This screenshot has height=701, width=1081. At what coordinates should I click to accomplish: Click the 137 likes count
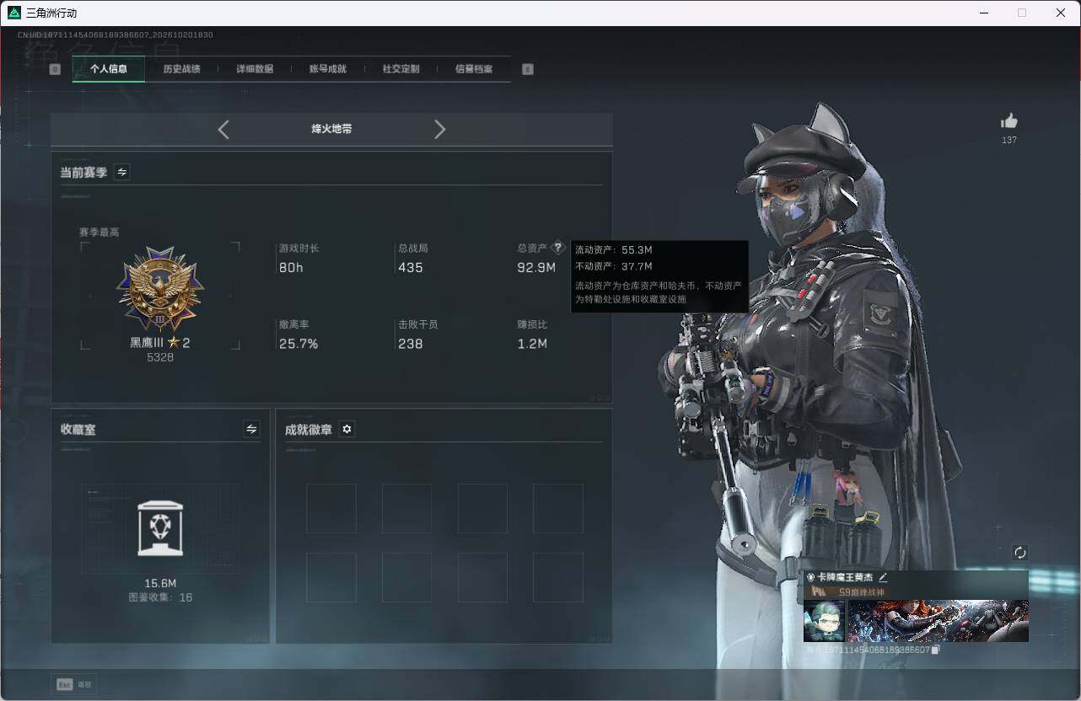[1009, 140]
